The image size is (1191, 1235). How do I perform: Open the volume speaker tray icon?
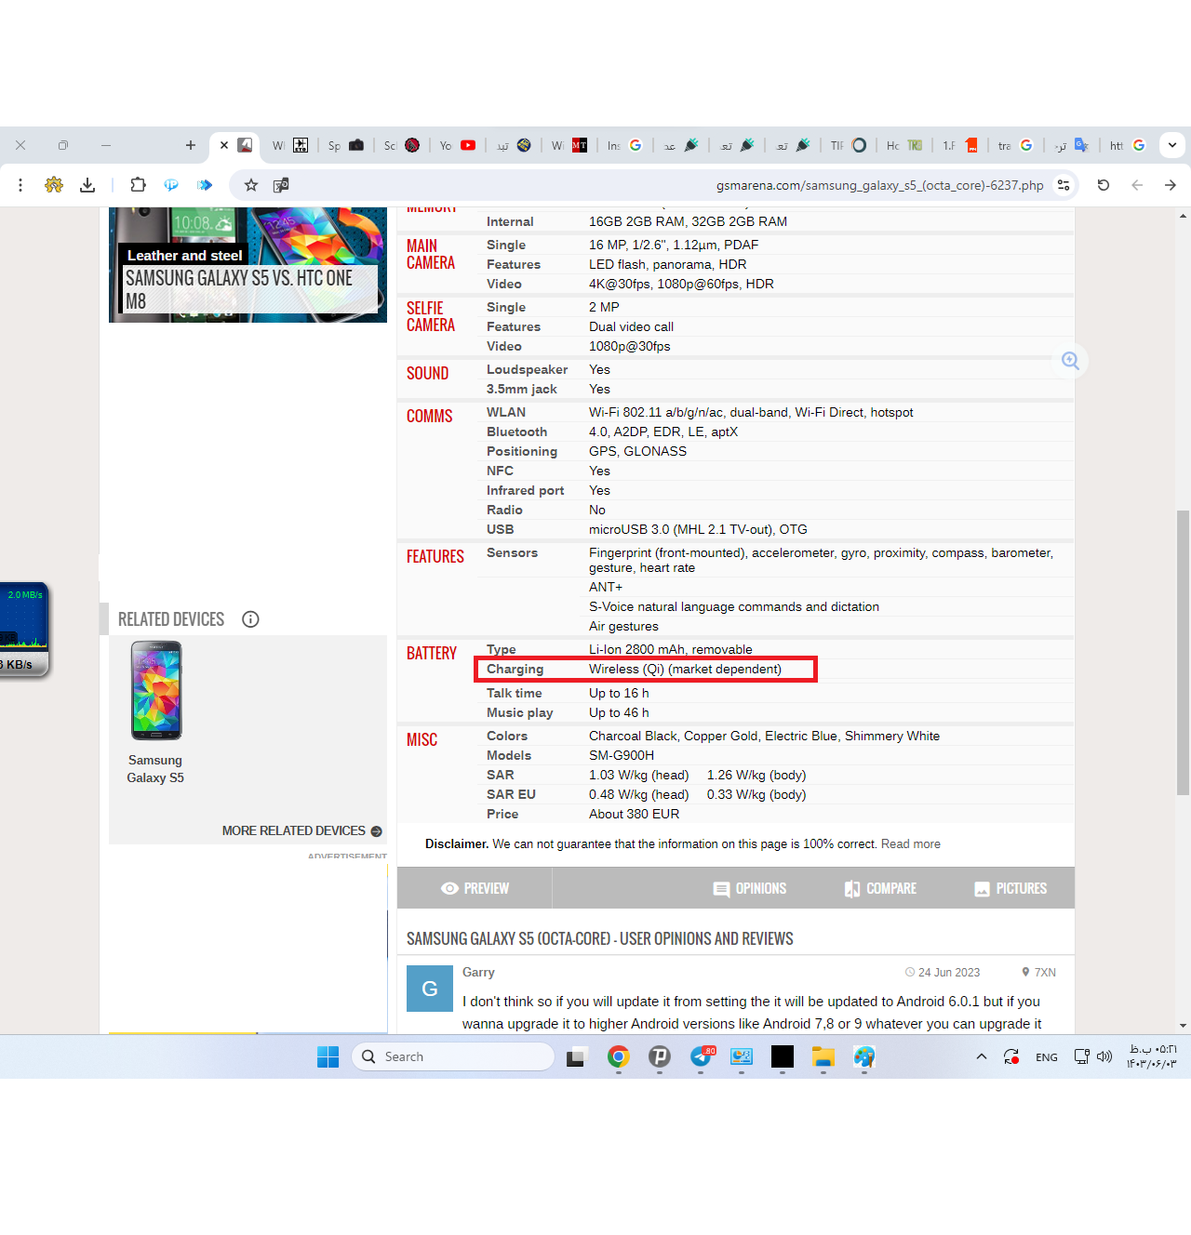pos(1105,1056)
